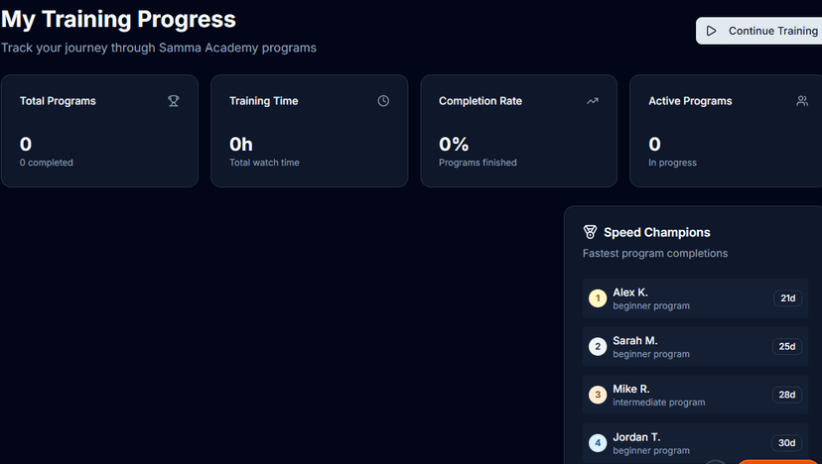The width and height of the screenshot is (822, 464).
Task: Click the clock icon in Training Time
Action: click(383, 101)
